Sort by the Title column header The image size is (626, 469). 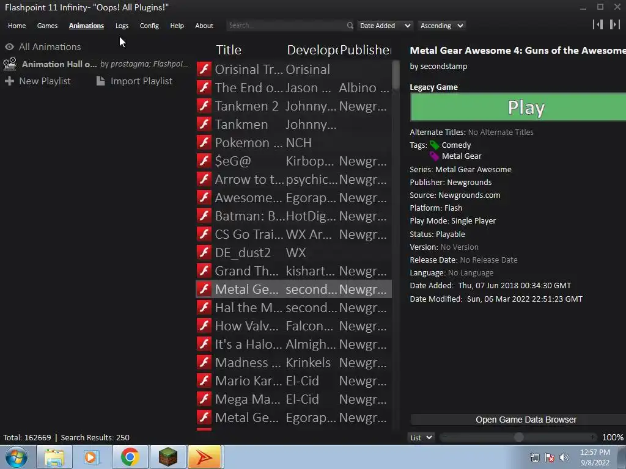pos(229,50)
